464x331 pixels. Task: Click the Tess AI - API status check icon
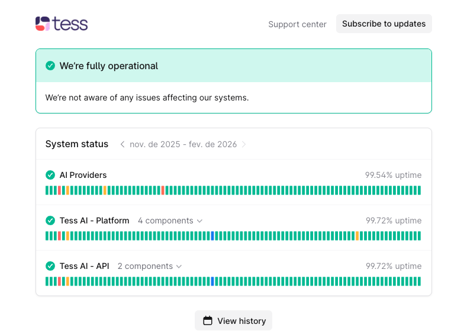point(50,266)
